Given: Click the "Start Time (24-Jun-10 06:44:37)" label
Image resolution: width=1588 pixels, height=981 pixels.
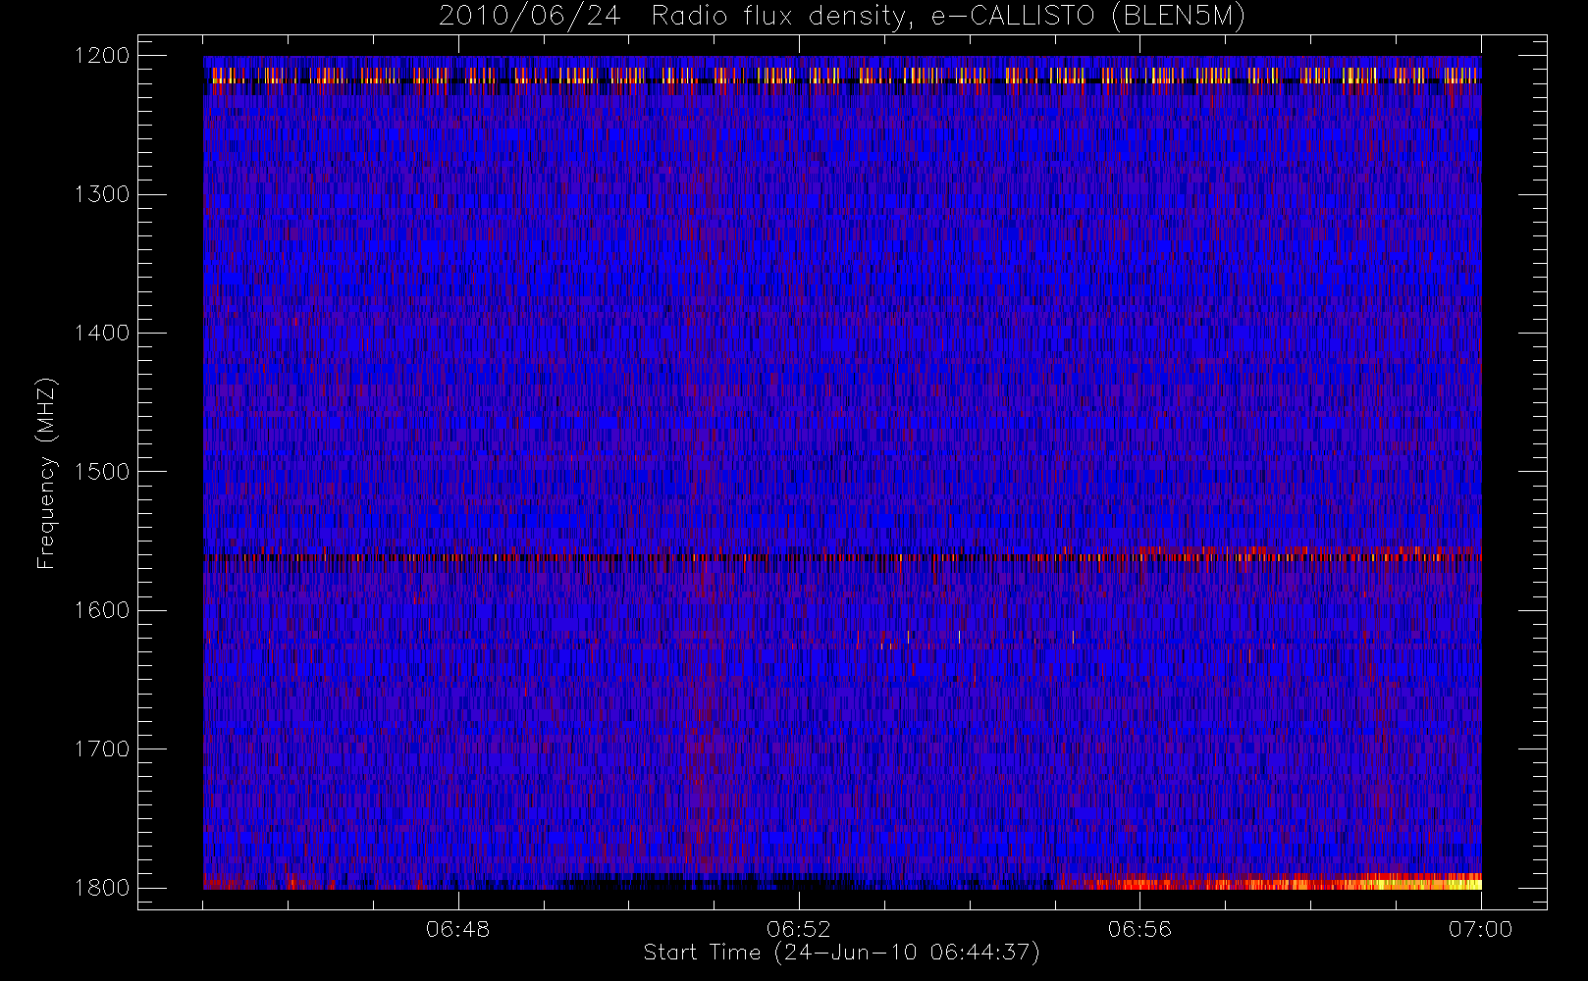Looking at the screenshot, I should pyautogui.click(x=841, y=953).
